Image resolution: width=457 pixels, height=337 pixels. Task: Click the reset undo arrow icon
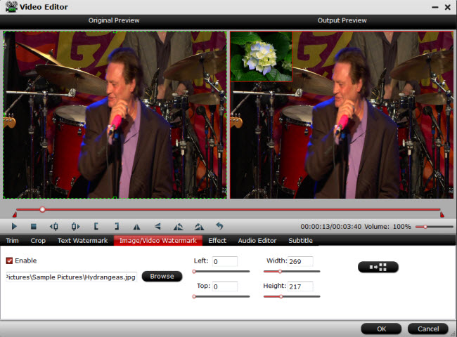[219, 226]
